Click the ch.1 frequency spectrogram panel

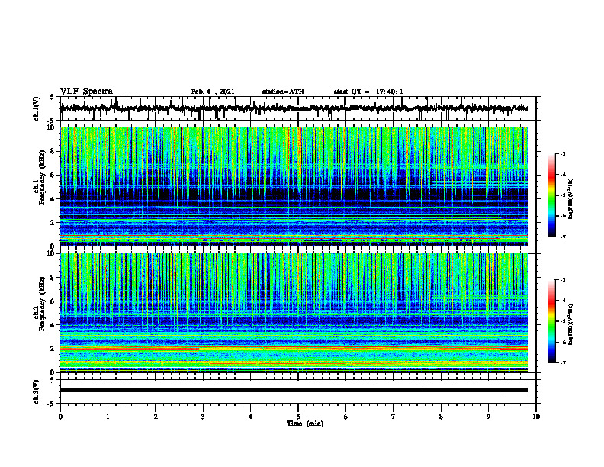294,186
